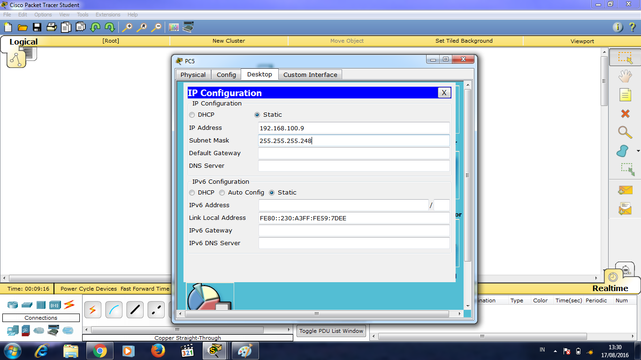Select Static under IP Configuration

coord(268,115)
